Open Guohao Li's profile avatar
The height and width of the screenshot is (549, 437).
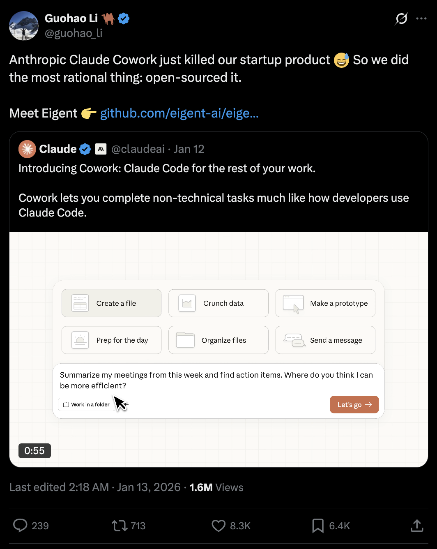[24, 25]
